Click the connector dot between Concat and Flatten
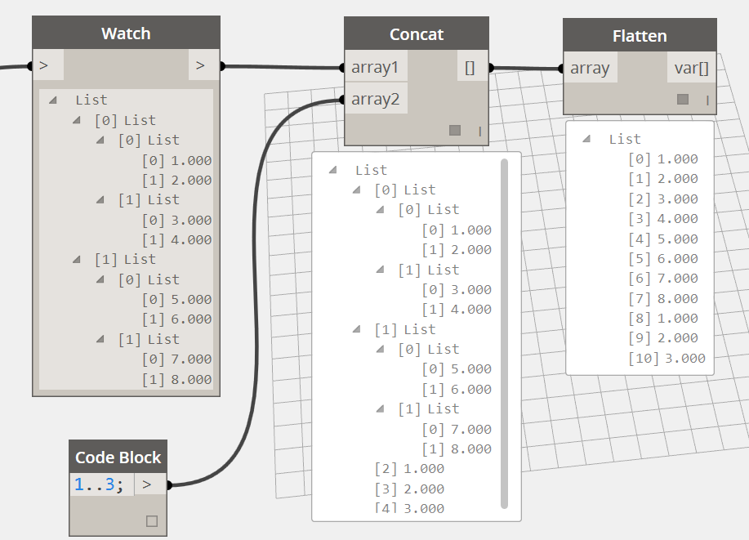This screenshot has width=749, height=540. 527,68
